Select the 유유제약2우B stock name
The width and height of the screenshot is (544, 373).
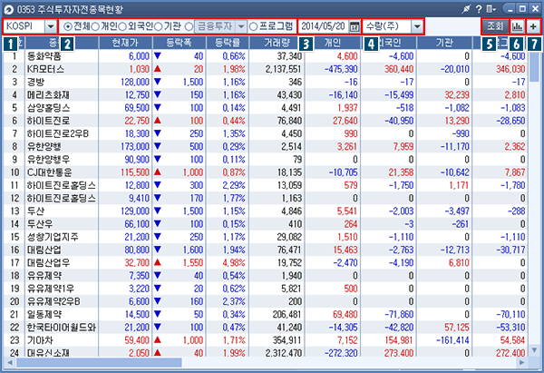coord(53,301)
